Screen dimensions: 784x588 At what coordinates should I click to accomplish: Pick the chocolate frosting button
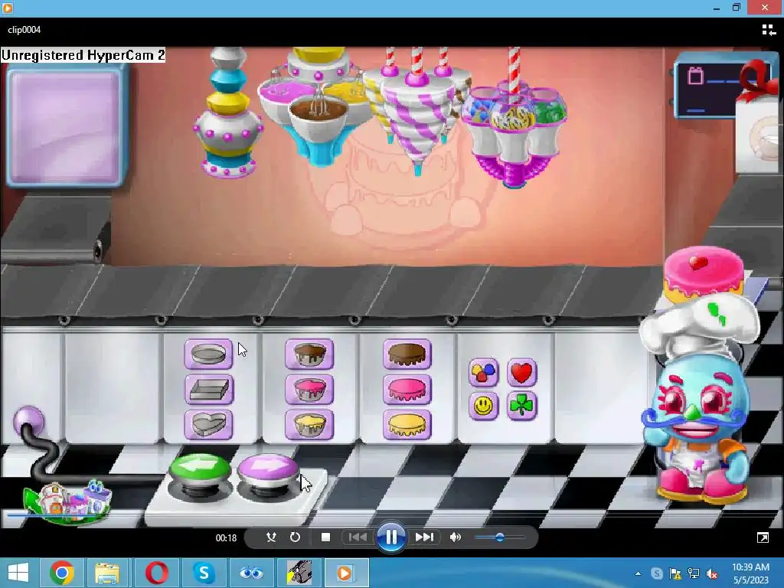tap(407, 354)
